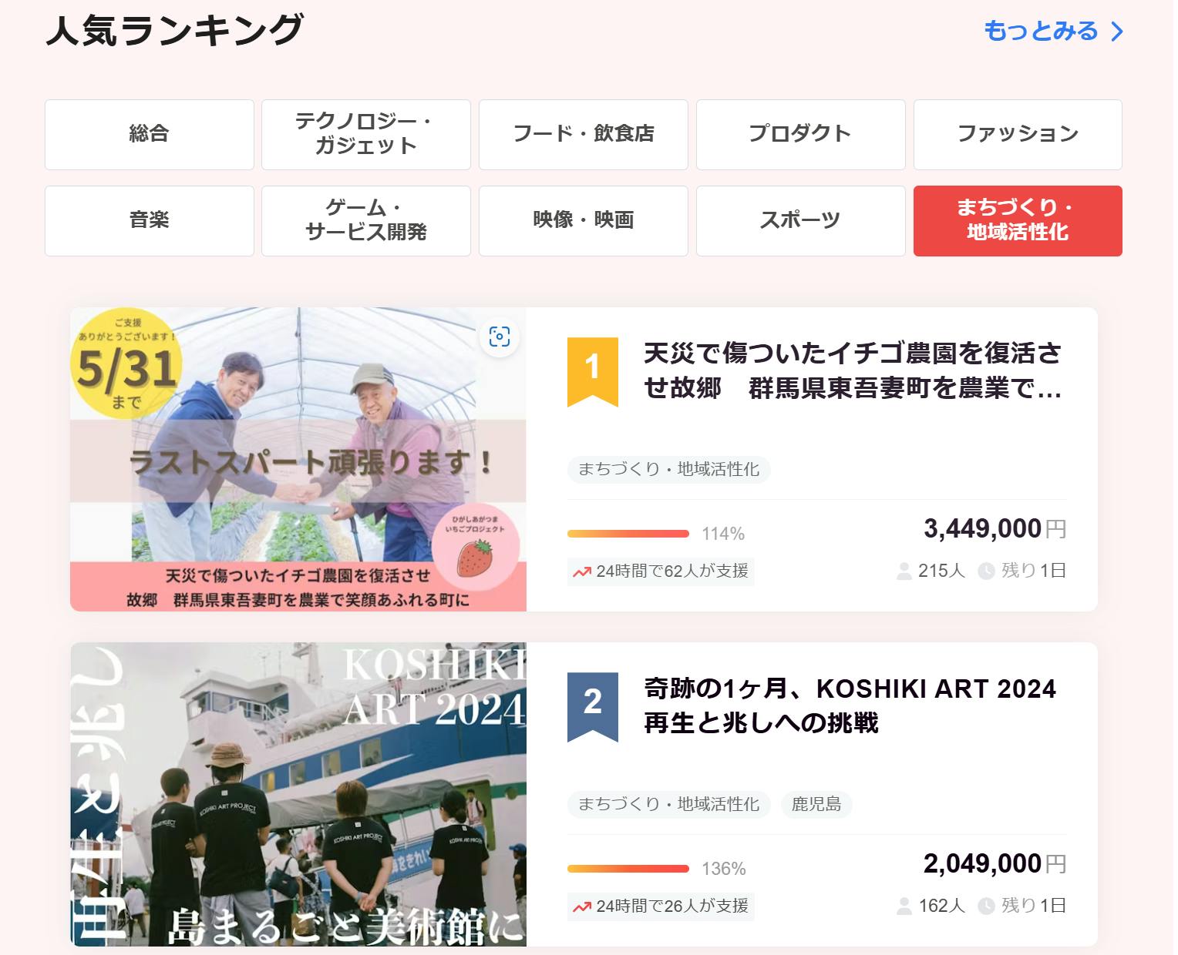Open the KOSHIKI ART 2024 thumbnail image
Viewport: 1178px width, 955px height.
(x=298, y=794)
